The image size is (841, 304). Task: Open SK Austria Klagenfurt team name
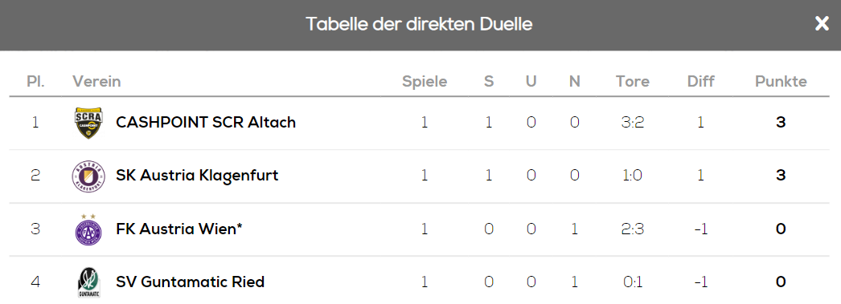pos(197,176)
